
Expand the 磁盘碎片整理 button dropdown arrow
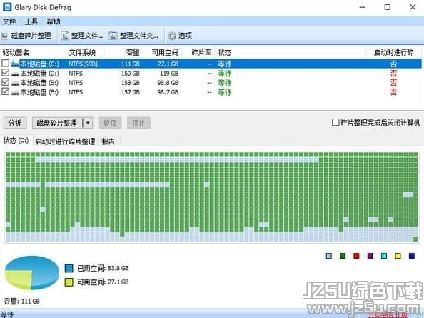88,123
